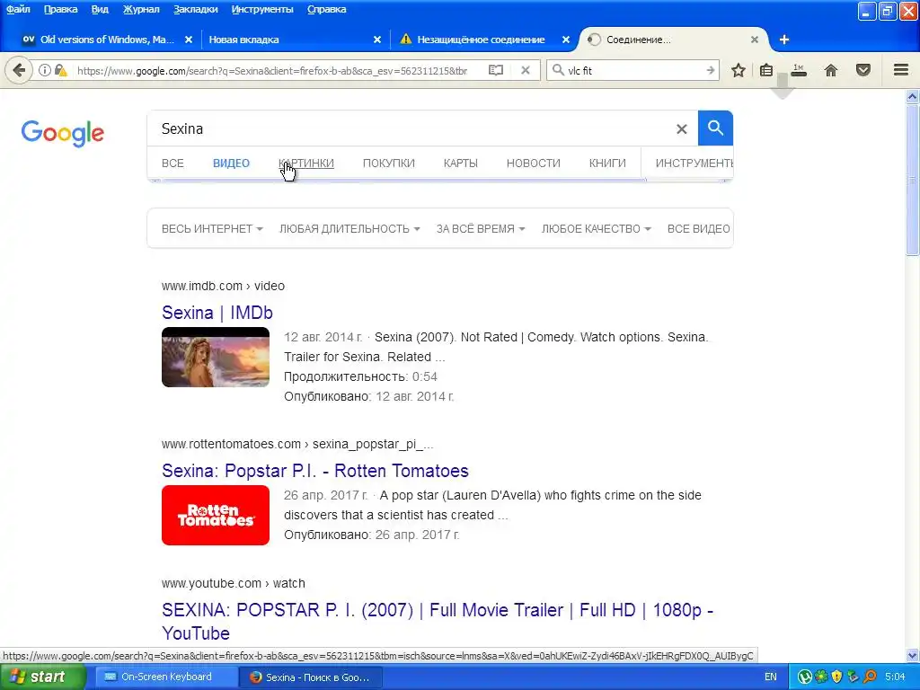
Task: Open Windows Start button
Action: pos(42,677)
